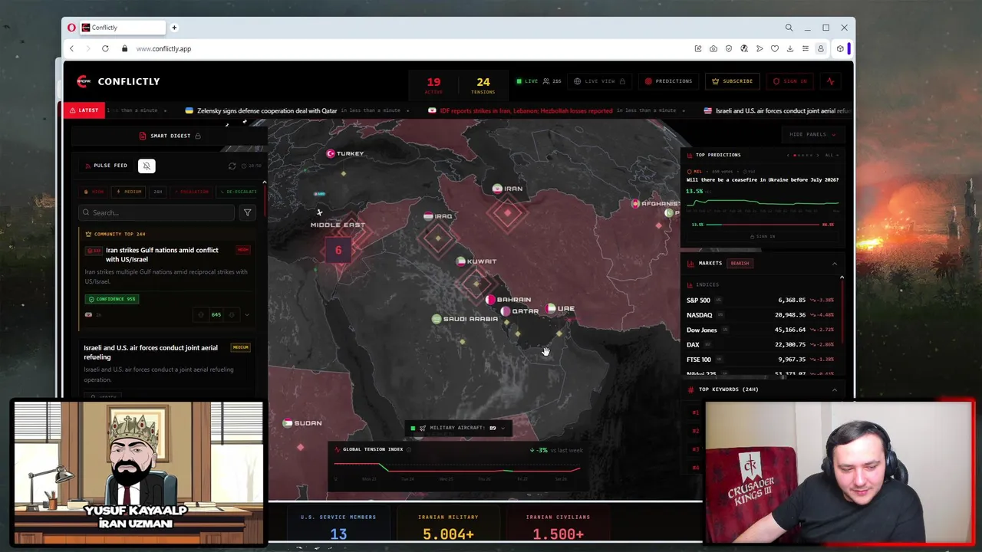Go to previous Top Prediction
Viewport: 982px width, 552px height.
click(788, 156)
